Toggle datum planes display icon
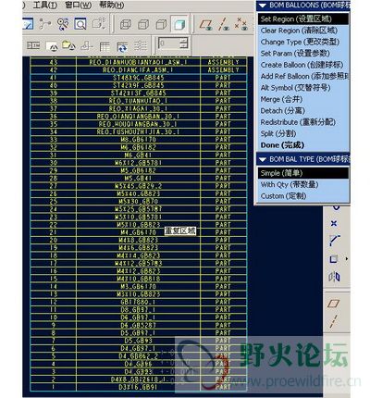 tap(205, 24)
